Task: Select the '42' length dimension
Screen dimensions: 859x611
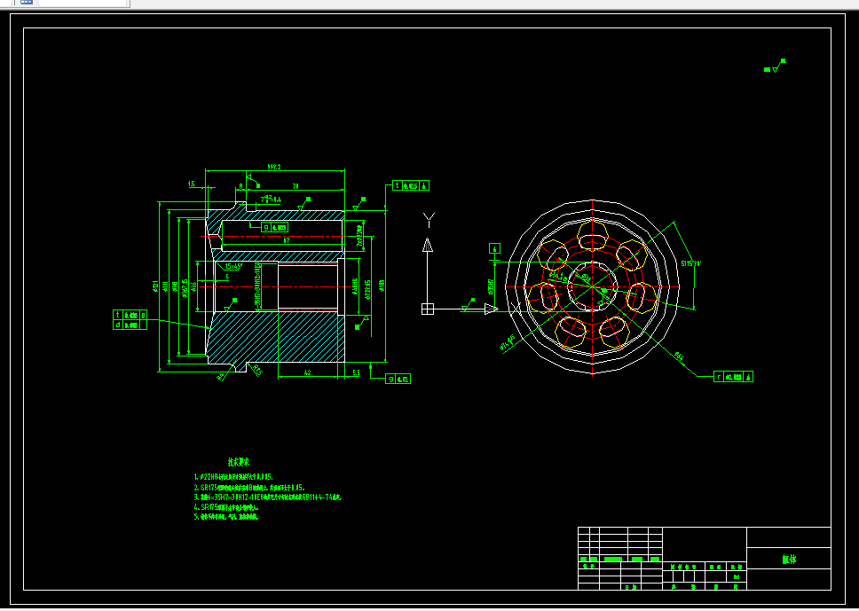Action: 307,372
